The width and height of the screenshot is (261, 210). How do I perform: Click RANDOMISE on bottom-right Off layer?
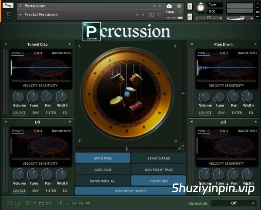pyautogui.click(x=248, y=131)
